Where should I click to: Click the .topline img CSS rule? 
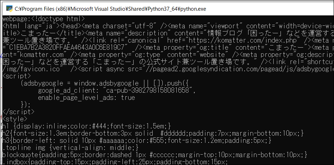pyautogui.click(x=71, y=148)
